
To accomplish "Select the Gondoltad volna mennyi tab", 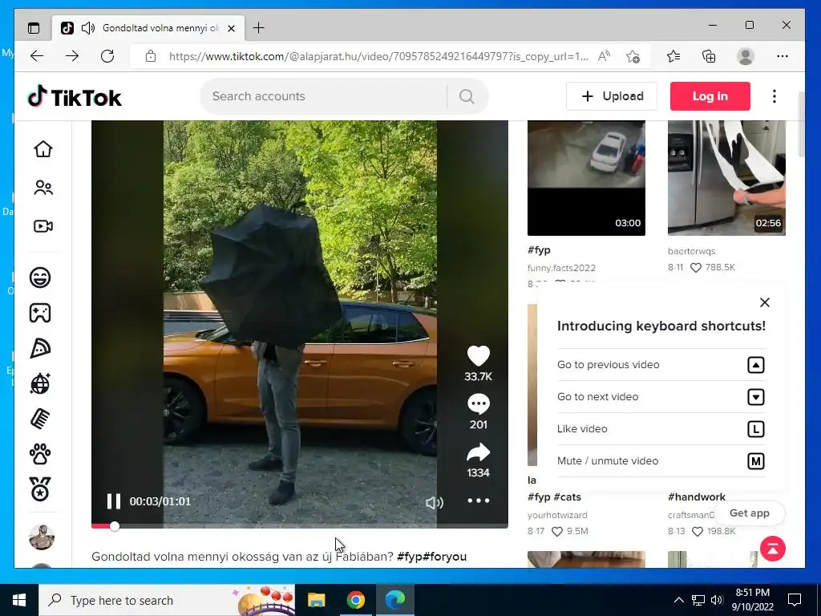I will (148, 28).
